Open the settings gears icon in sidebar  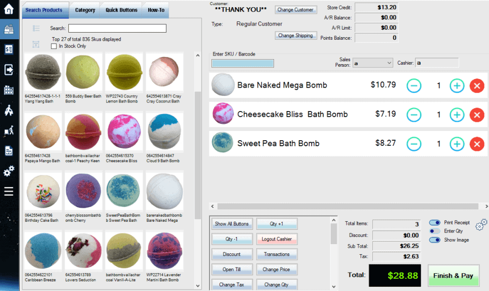(x=9, y=171)
